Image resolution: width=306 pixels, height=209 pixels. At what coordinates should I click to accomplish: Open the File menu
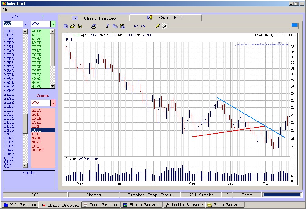coord(5,9)
